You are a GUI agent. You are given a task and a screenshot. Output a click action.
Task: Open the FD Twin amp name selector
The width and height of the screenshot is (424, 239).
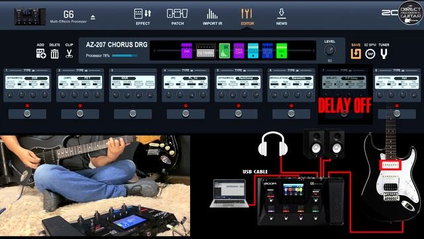click(x=89, y=78)
